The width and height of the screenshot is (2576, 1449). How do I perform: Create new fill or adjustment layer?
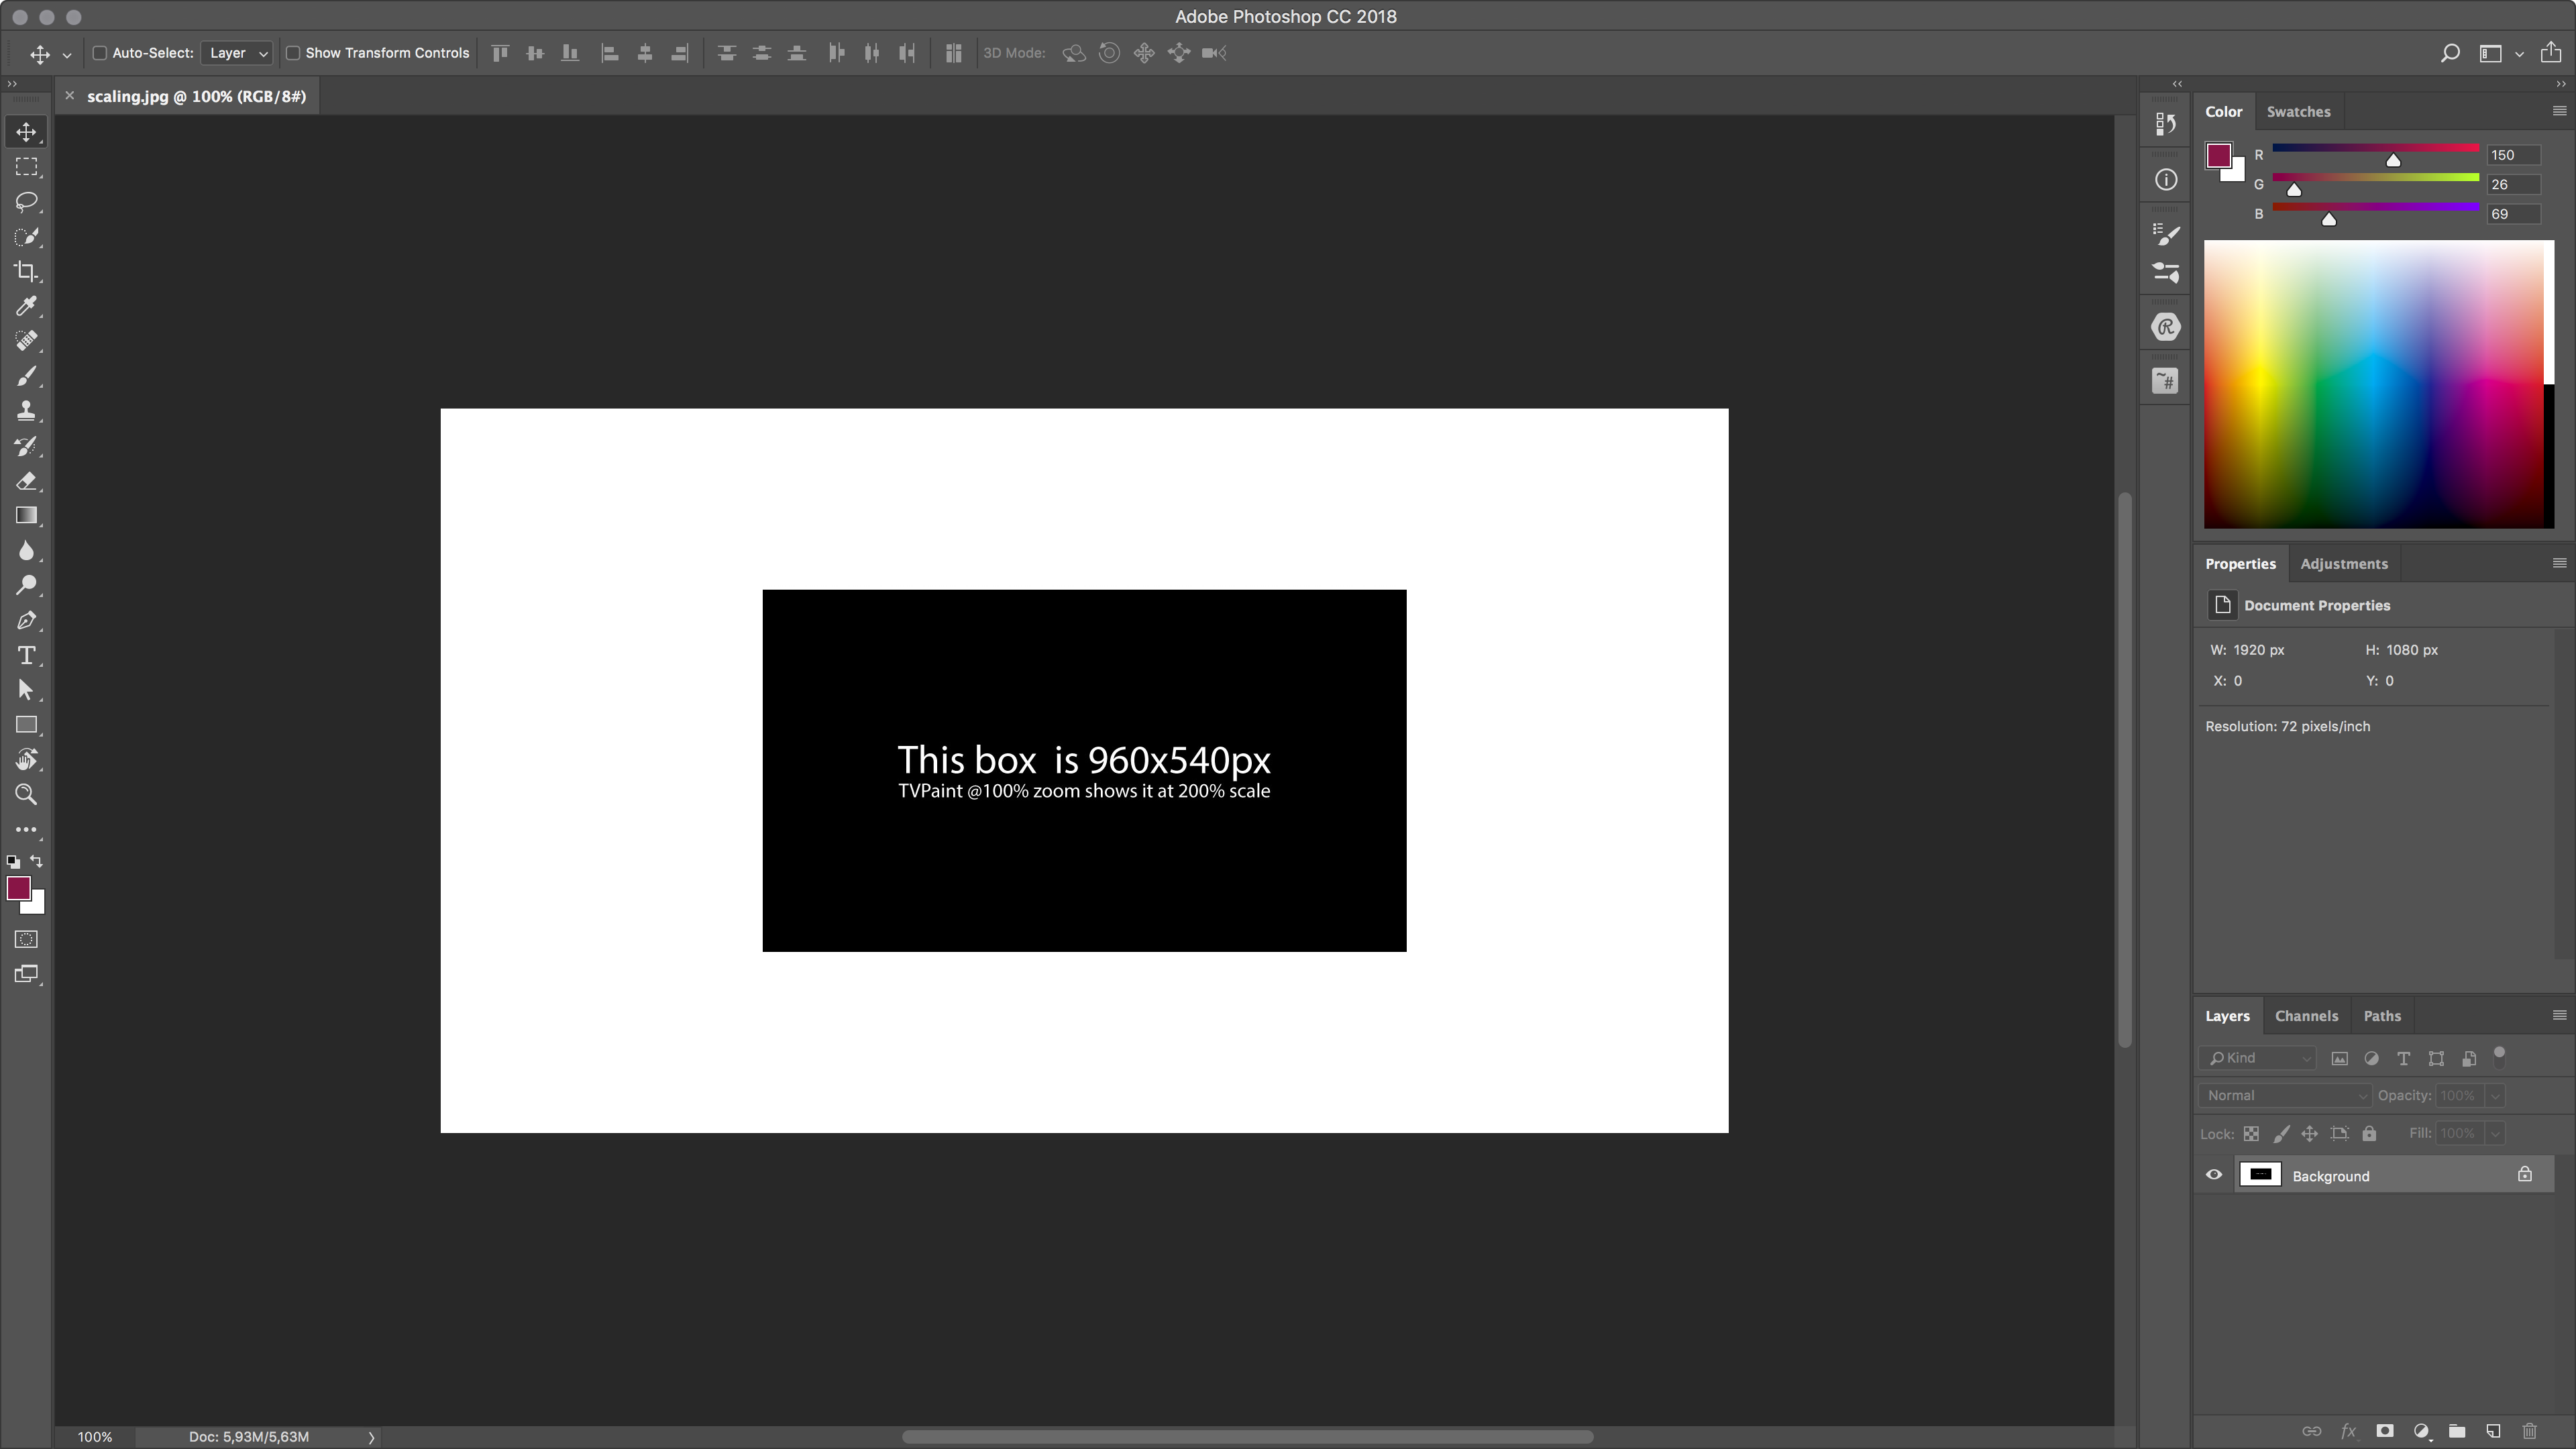[x=2421, y=1431]
